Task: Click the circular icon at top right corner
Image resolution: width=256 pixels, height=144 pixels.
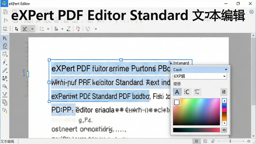Action: click(251, 11)
